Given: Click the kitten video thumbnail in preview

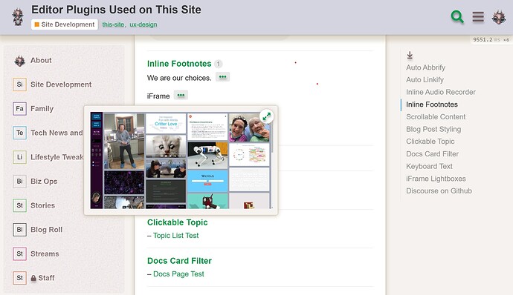Looking at the screenshot, I should point(166,147).
